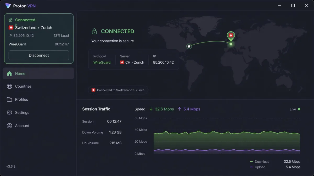Click the Download legend value 32.6 Mbps
This screenshot has height=176, width=314.
(x=292, y=162)
